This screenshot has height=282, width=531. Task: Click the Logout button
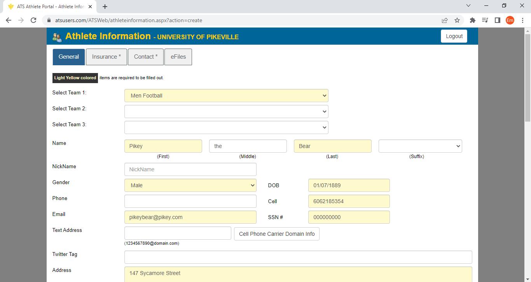tap(454, 36)
